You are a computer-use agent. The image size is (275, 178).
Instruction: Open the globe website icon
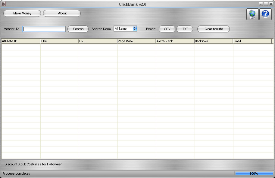coord(252,14)
